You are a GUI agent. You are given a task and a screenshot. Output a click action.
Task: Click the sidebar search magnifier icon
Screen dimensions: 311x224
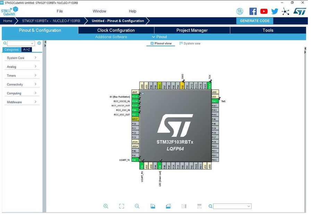point(5,43)
